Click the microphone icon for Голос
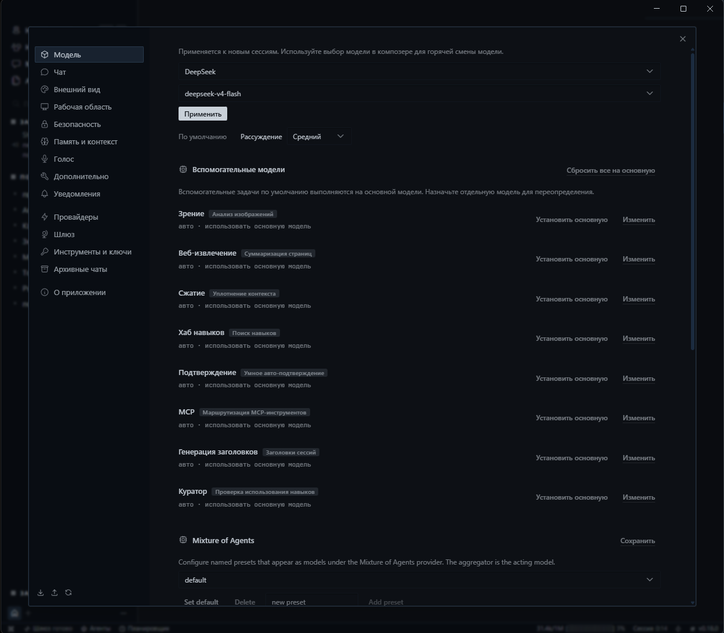 tap(45, 159)
